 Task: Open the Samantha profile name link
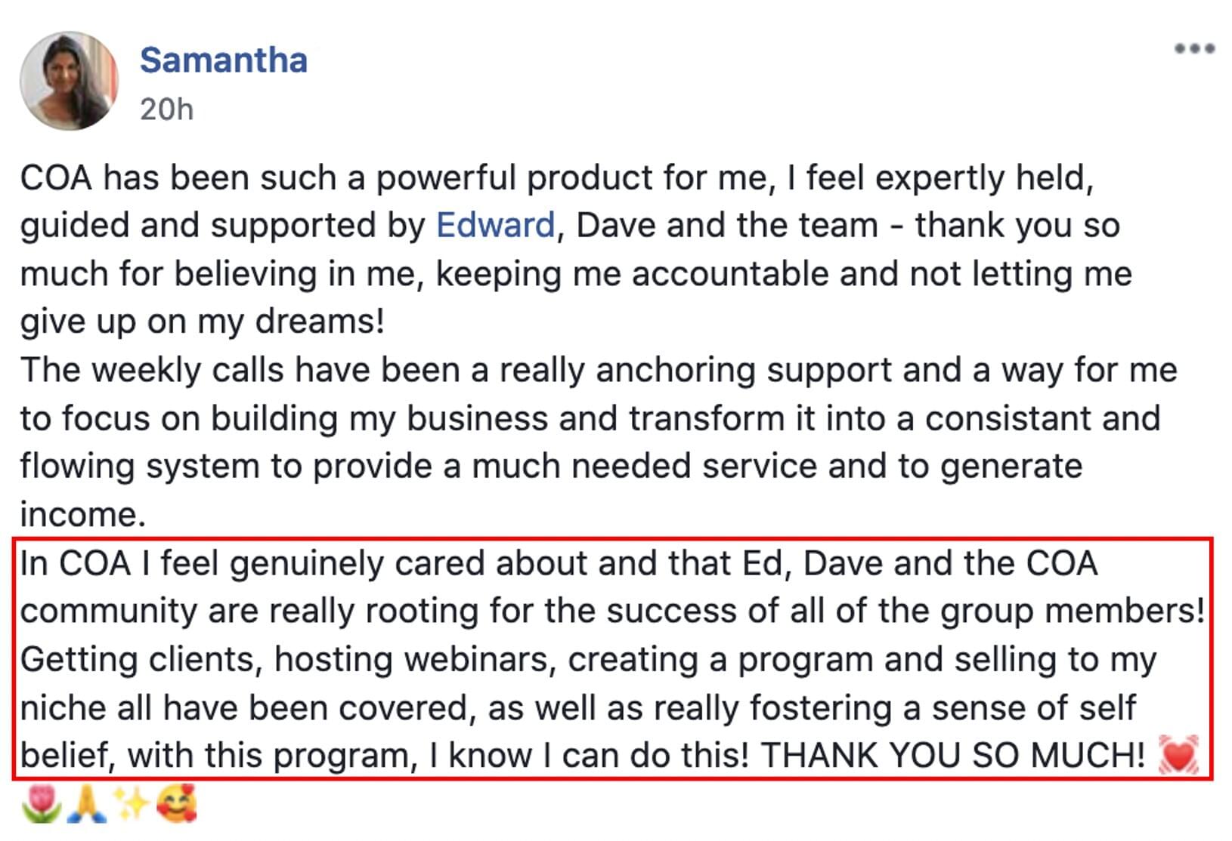[224, 60]
